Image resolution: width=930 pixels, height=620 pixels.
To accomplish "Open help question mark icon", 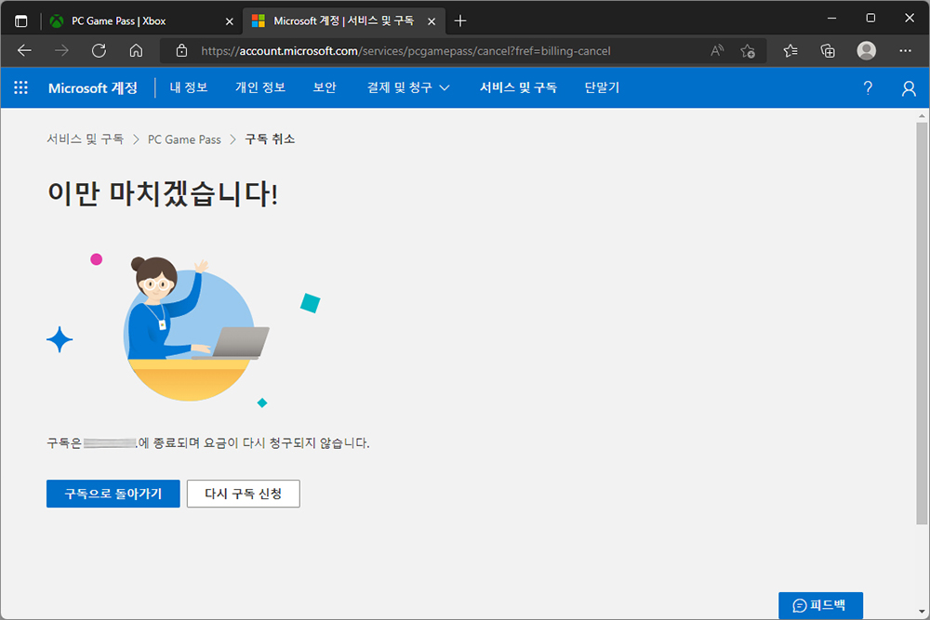I will click(x=868, y=88).
